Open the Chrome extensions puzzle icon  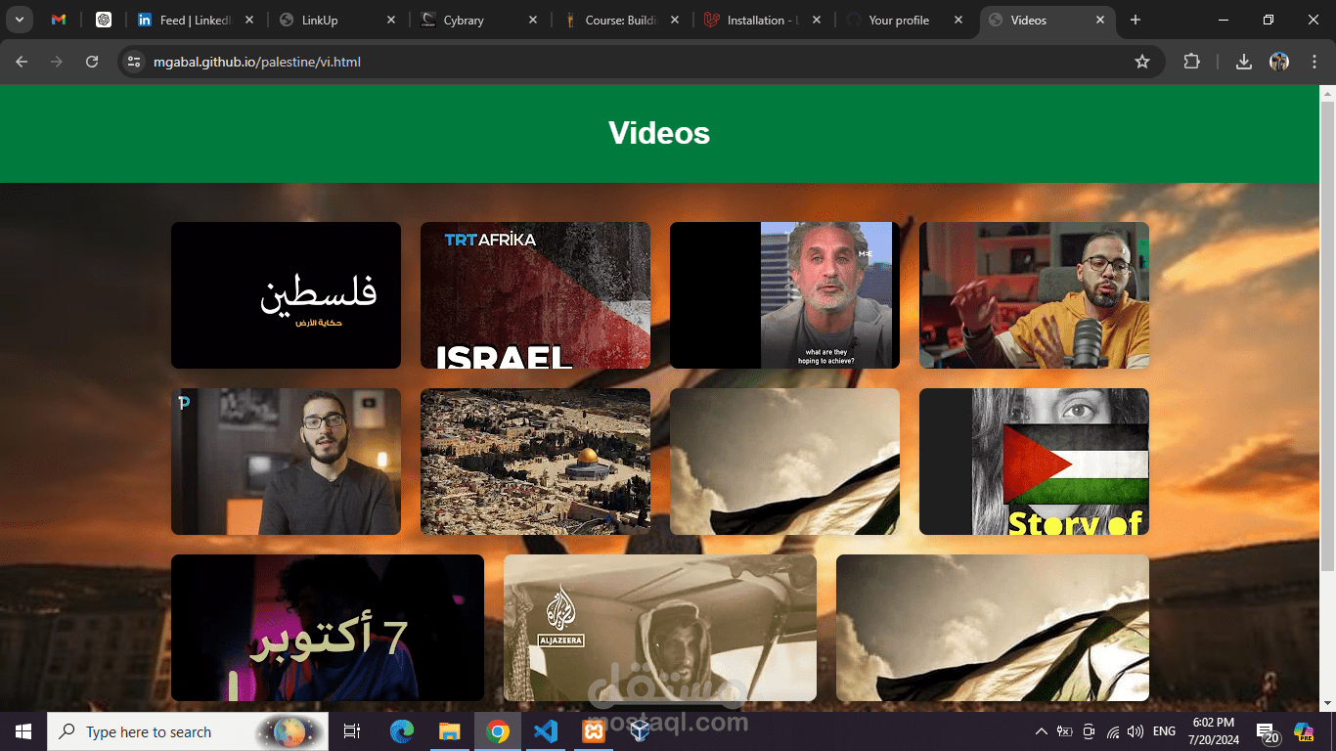(x=1191, y=62)
